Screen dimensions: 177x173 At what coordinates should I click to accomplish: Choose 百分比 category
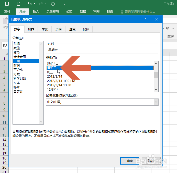(26, 70)
